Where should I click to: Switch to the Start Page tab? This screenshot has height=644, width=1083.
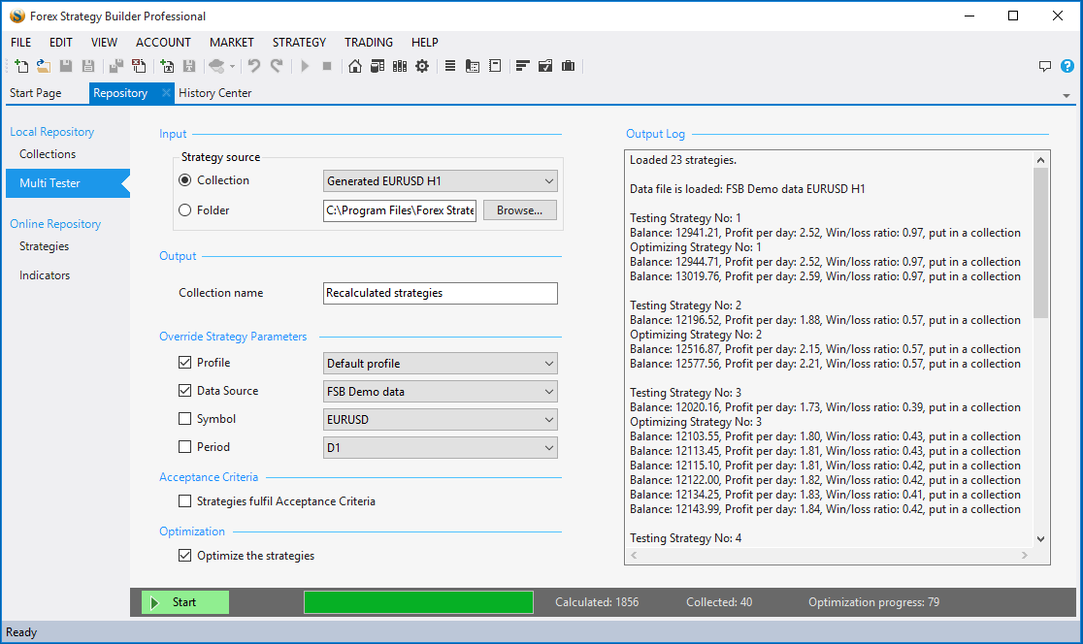(x=35, y=93)
